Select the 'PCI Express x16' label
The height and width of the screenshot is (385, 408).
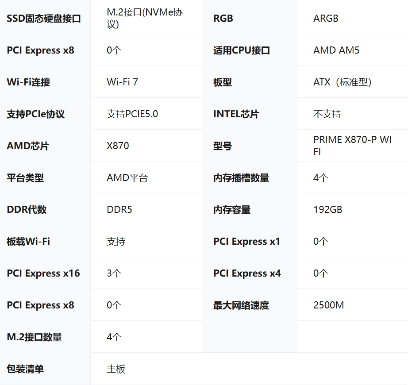pyautogui.click(x=43, y=273)
